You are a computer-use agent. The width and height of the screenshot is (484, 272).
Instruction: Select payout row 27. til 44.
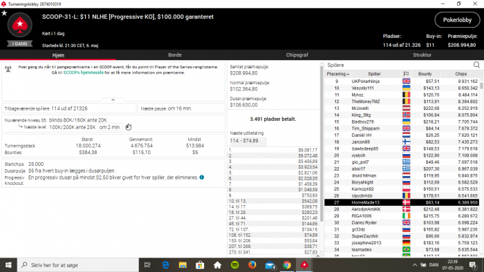pyautogui.click(x=273, y=218)
